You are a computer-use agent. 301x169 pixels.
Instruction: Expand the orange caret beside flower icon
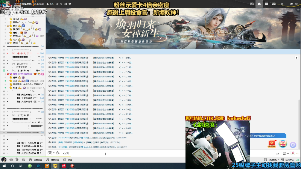tap(297, 153)
